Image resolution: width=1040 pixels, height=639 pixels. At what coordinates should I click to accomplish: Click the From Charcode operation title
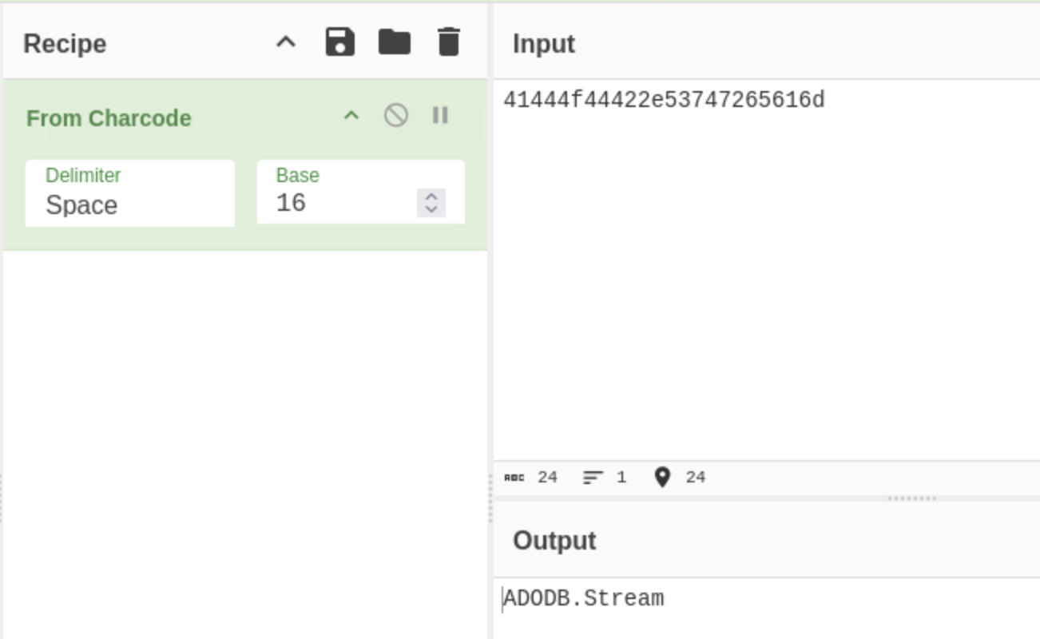(109, 118)
